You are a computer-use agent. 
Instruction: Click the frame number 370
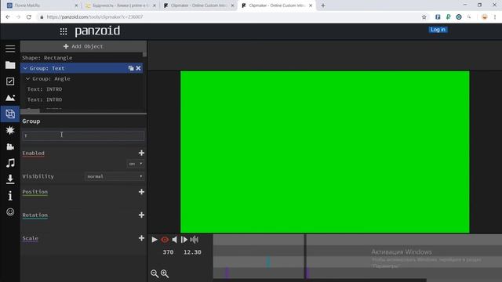(168, 252)
